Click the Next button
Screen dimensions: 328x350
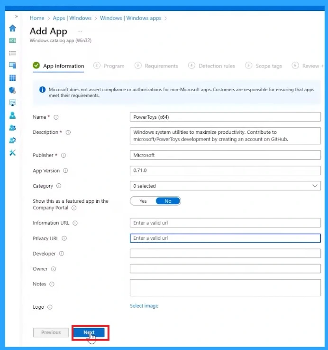click(x=89, y=332)
